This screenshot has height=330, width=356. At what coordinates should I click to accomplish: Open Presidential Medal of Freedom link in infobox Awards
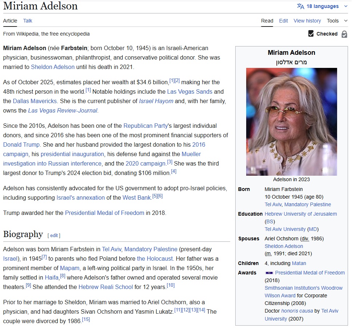(310, 273)
